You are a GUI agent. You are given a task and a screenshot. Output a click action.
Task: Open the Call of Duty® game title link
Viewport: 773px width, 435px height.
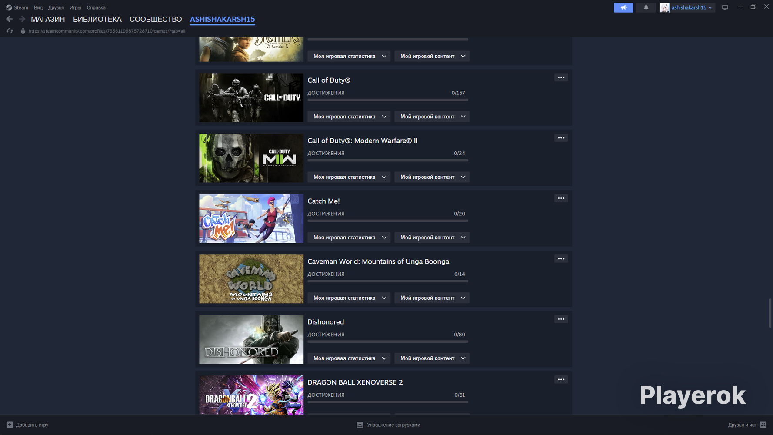tap(329, 80)
